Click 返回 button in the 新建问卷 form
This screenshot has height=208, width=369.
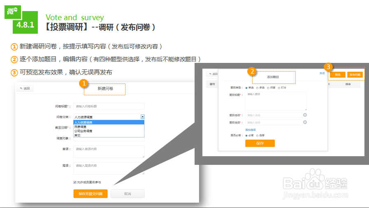click(25, 88)
